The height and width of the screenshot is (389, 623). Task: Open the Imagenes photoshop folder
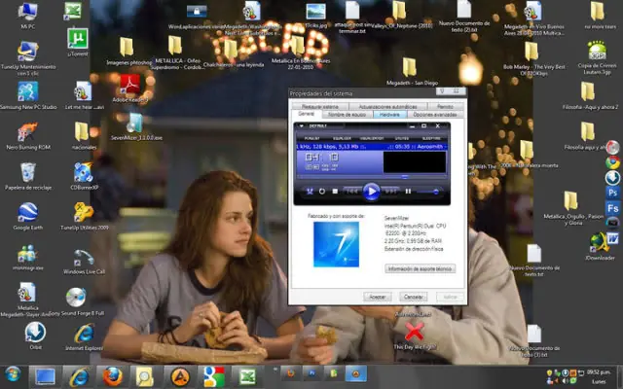127,48
